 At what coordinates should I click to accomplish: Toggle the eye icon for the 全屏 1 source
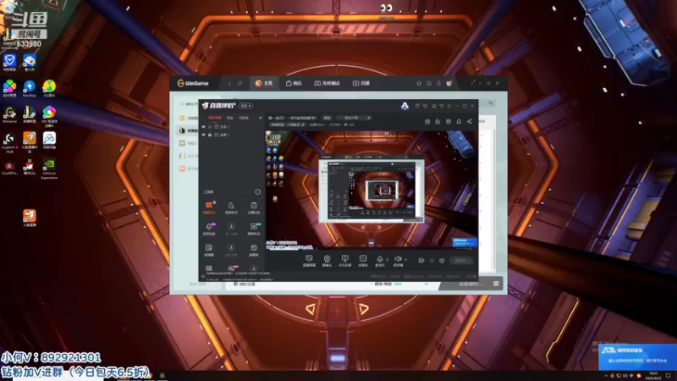pos(203,135)
